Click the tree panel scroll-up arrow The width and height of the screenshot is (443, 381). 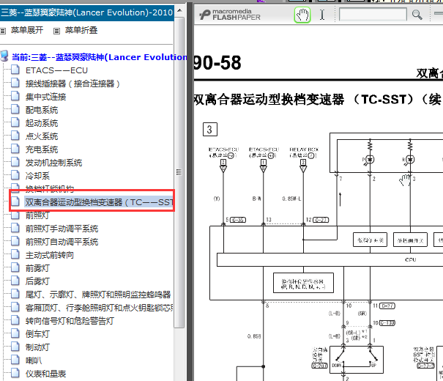[179, 11]
